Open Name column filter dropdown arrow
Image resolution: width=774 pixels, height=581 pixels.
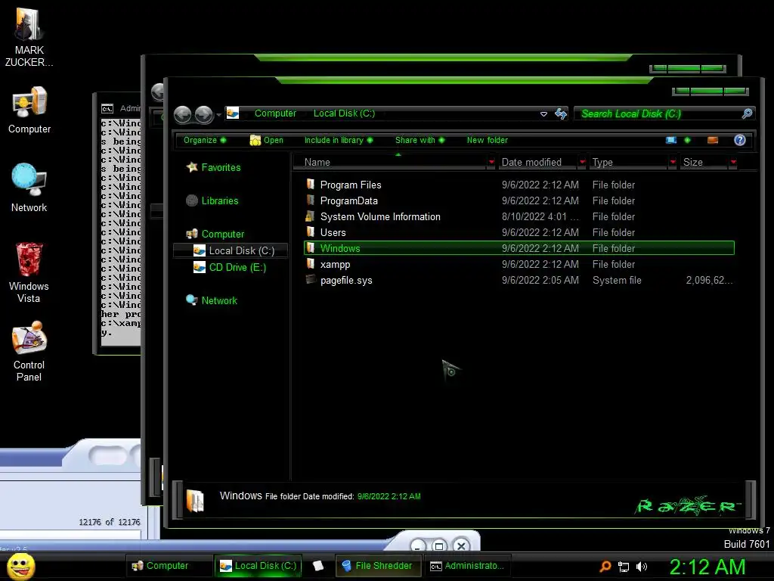[491, 162]
